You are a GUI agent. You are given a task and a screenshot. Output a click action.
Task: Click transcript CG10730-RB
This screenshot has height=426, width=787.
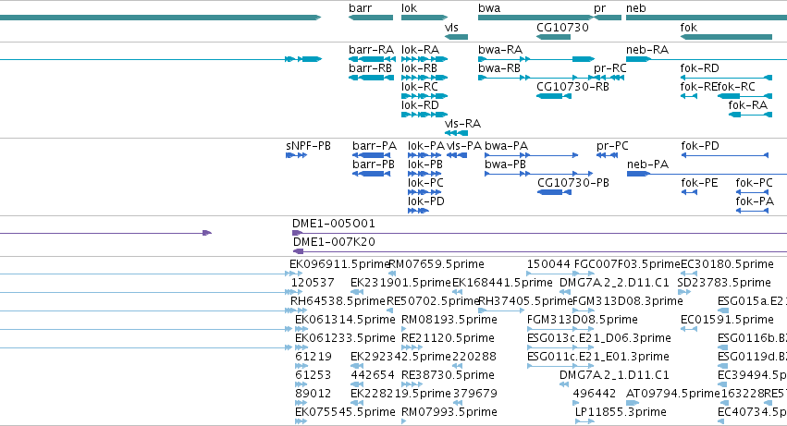pyautogui.click(x=554, y=96)
